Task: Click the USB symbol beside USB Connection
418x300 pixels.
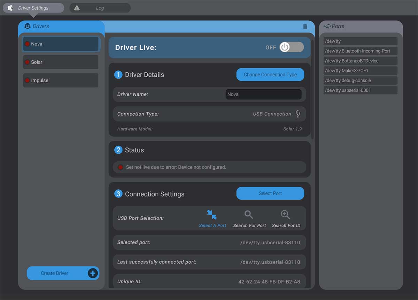Action: pos(298,114)
